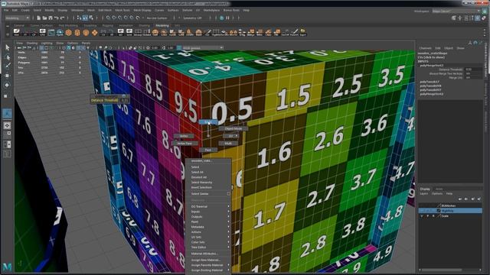490x275 pixels.
Task: Expand Assign Favorite Material submenu
Action: [x=209, y=265]
